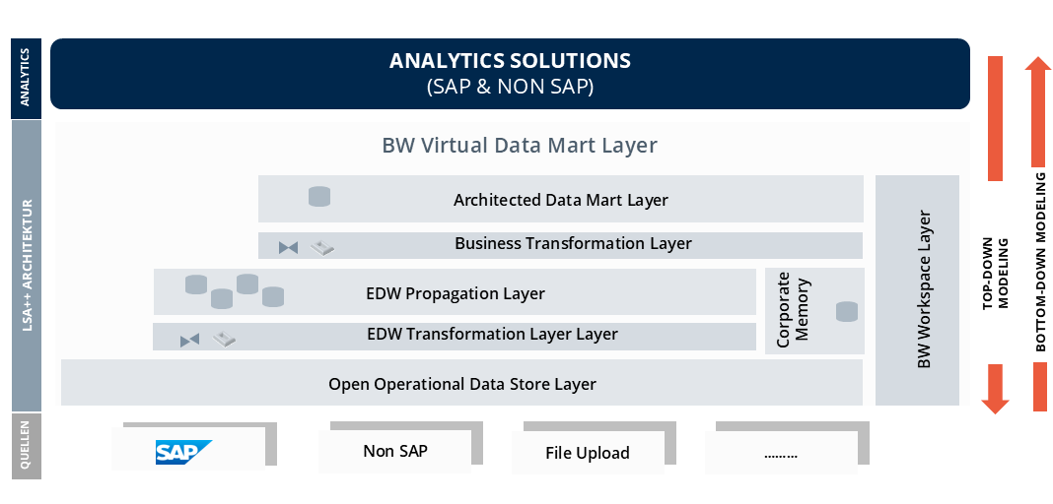Select the Analytics side label
The height and width of the screenshot is (504, 1053).
(27, 75)
